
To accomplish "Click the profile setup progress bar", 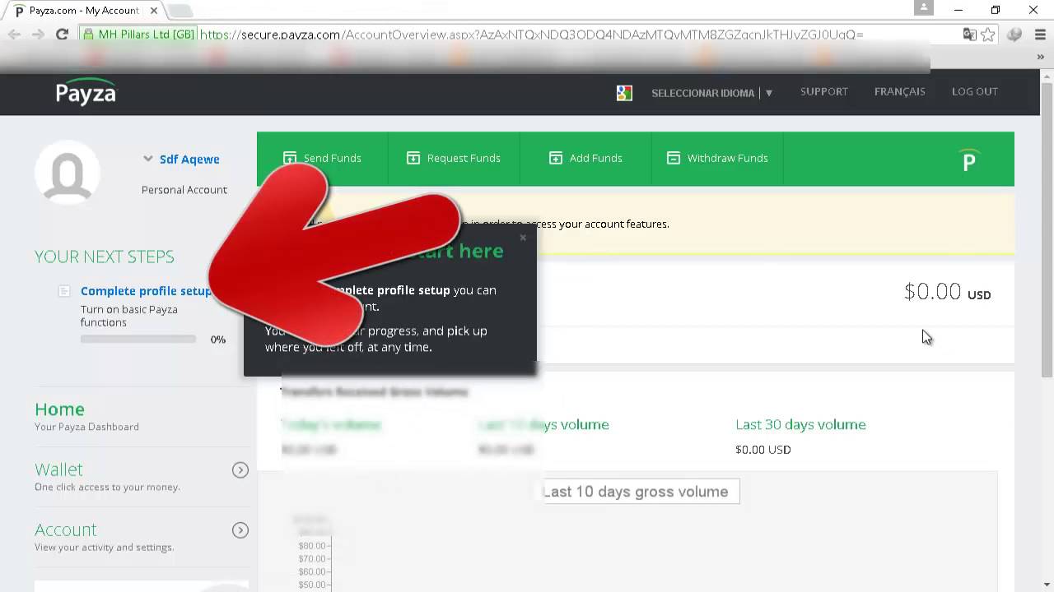I will tap(138, 339).
